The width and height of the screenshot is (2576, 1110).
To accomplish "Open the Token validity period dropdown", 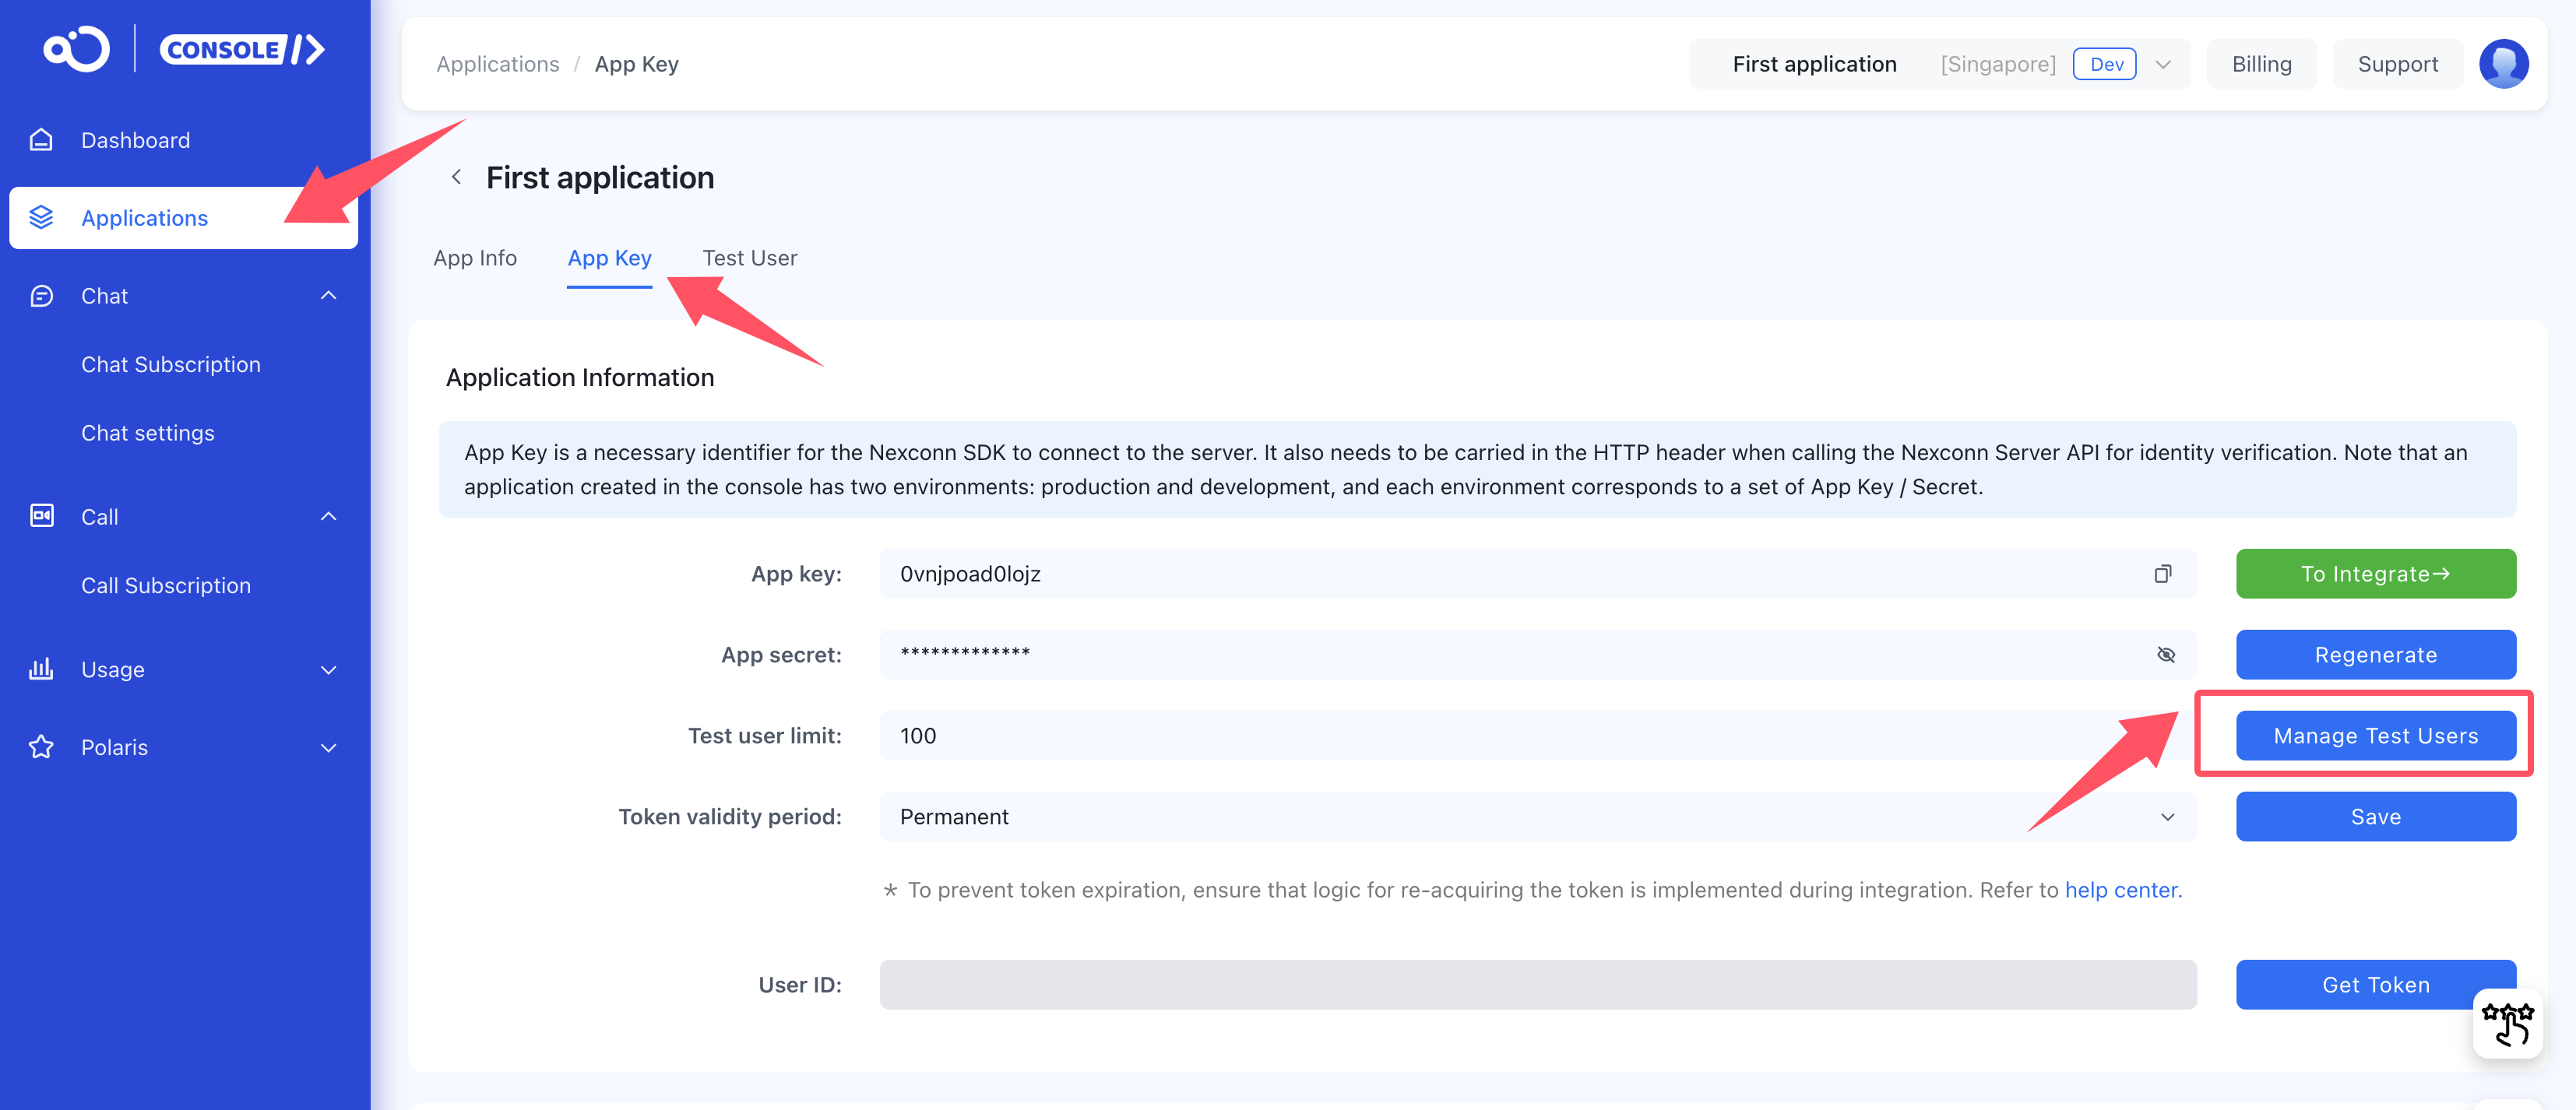I will pyautogui.click(x=1537, y=817).
